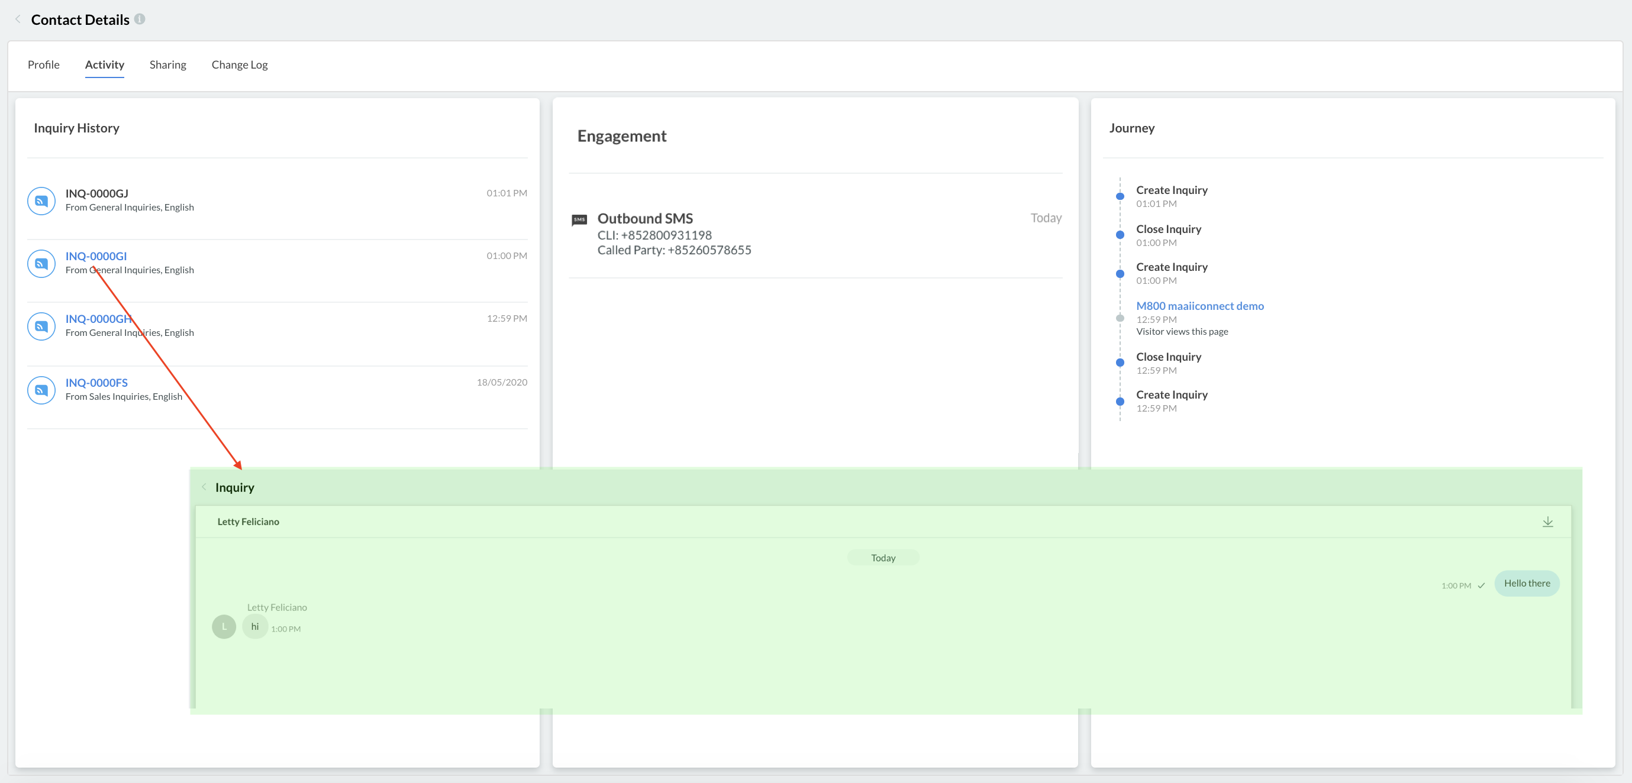Viewport: 1632px width, 783px height.
Task: Open inquiry link INQ-0000FS
Action: click(x=96, y=382)
